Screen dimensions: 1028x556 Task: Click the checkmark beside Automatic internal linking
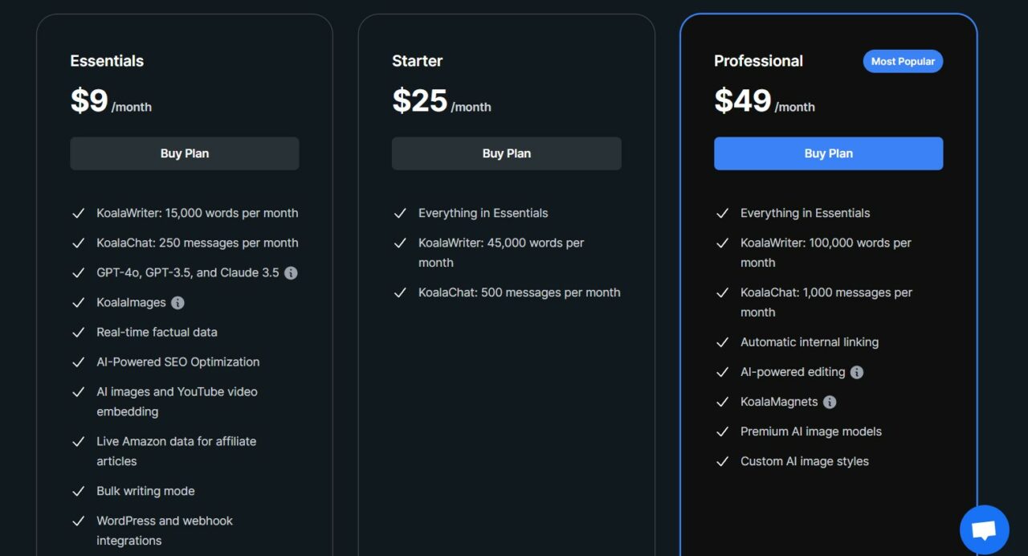tap(722, 342)
